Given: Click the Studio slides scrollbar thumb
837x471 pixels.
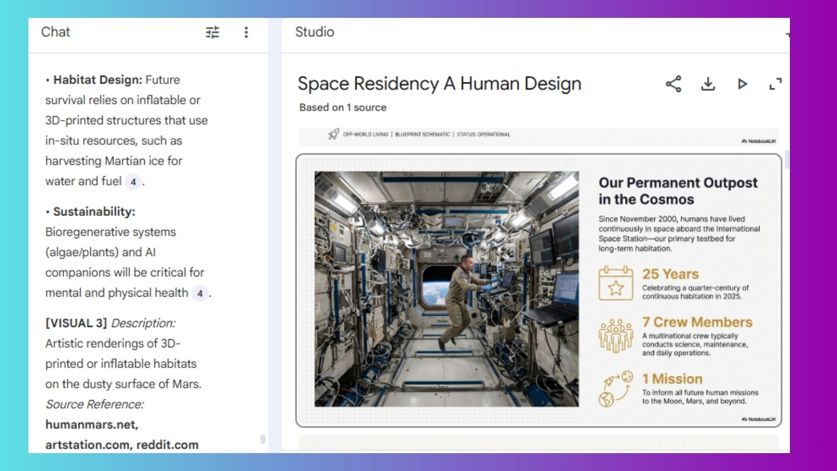Looking at the screenshot, I should 787,160.
